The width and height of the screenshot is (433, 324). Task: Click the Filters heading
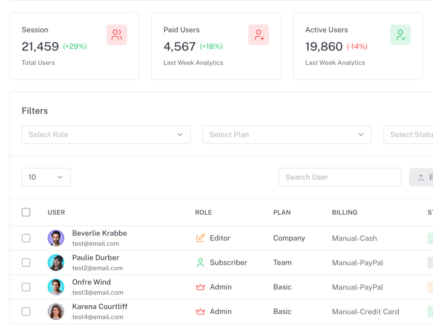(x=35, y=111)
